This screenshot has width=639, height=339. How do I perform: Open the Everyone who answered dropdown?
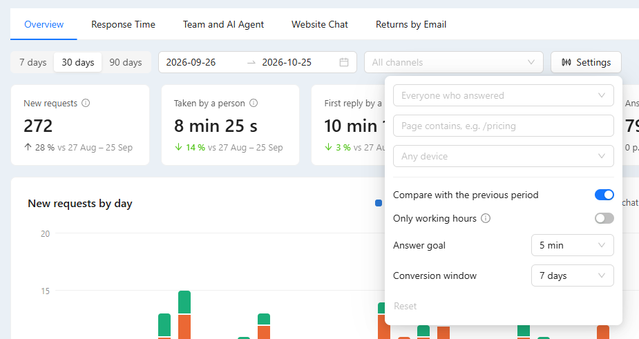tap(504, 95)
